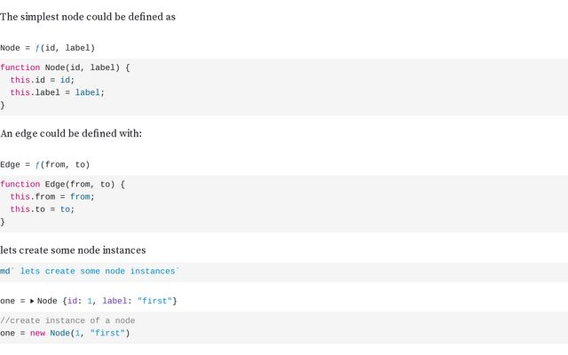The image size is (568, 355).
Task: Click the ƒ symbol in Edge output
Action: (38, 165)
